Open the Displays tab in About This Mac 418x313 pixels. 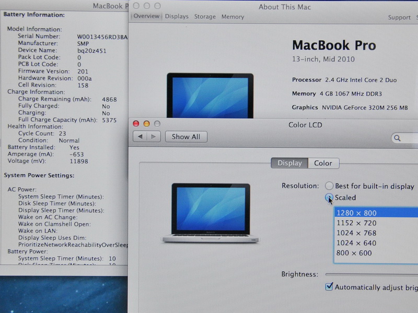(177, 16)
